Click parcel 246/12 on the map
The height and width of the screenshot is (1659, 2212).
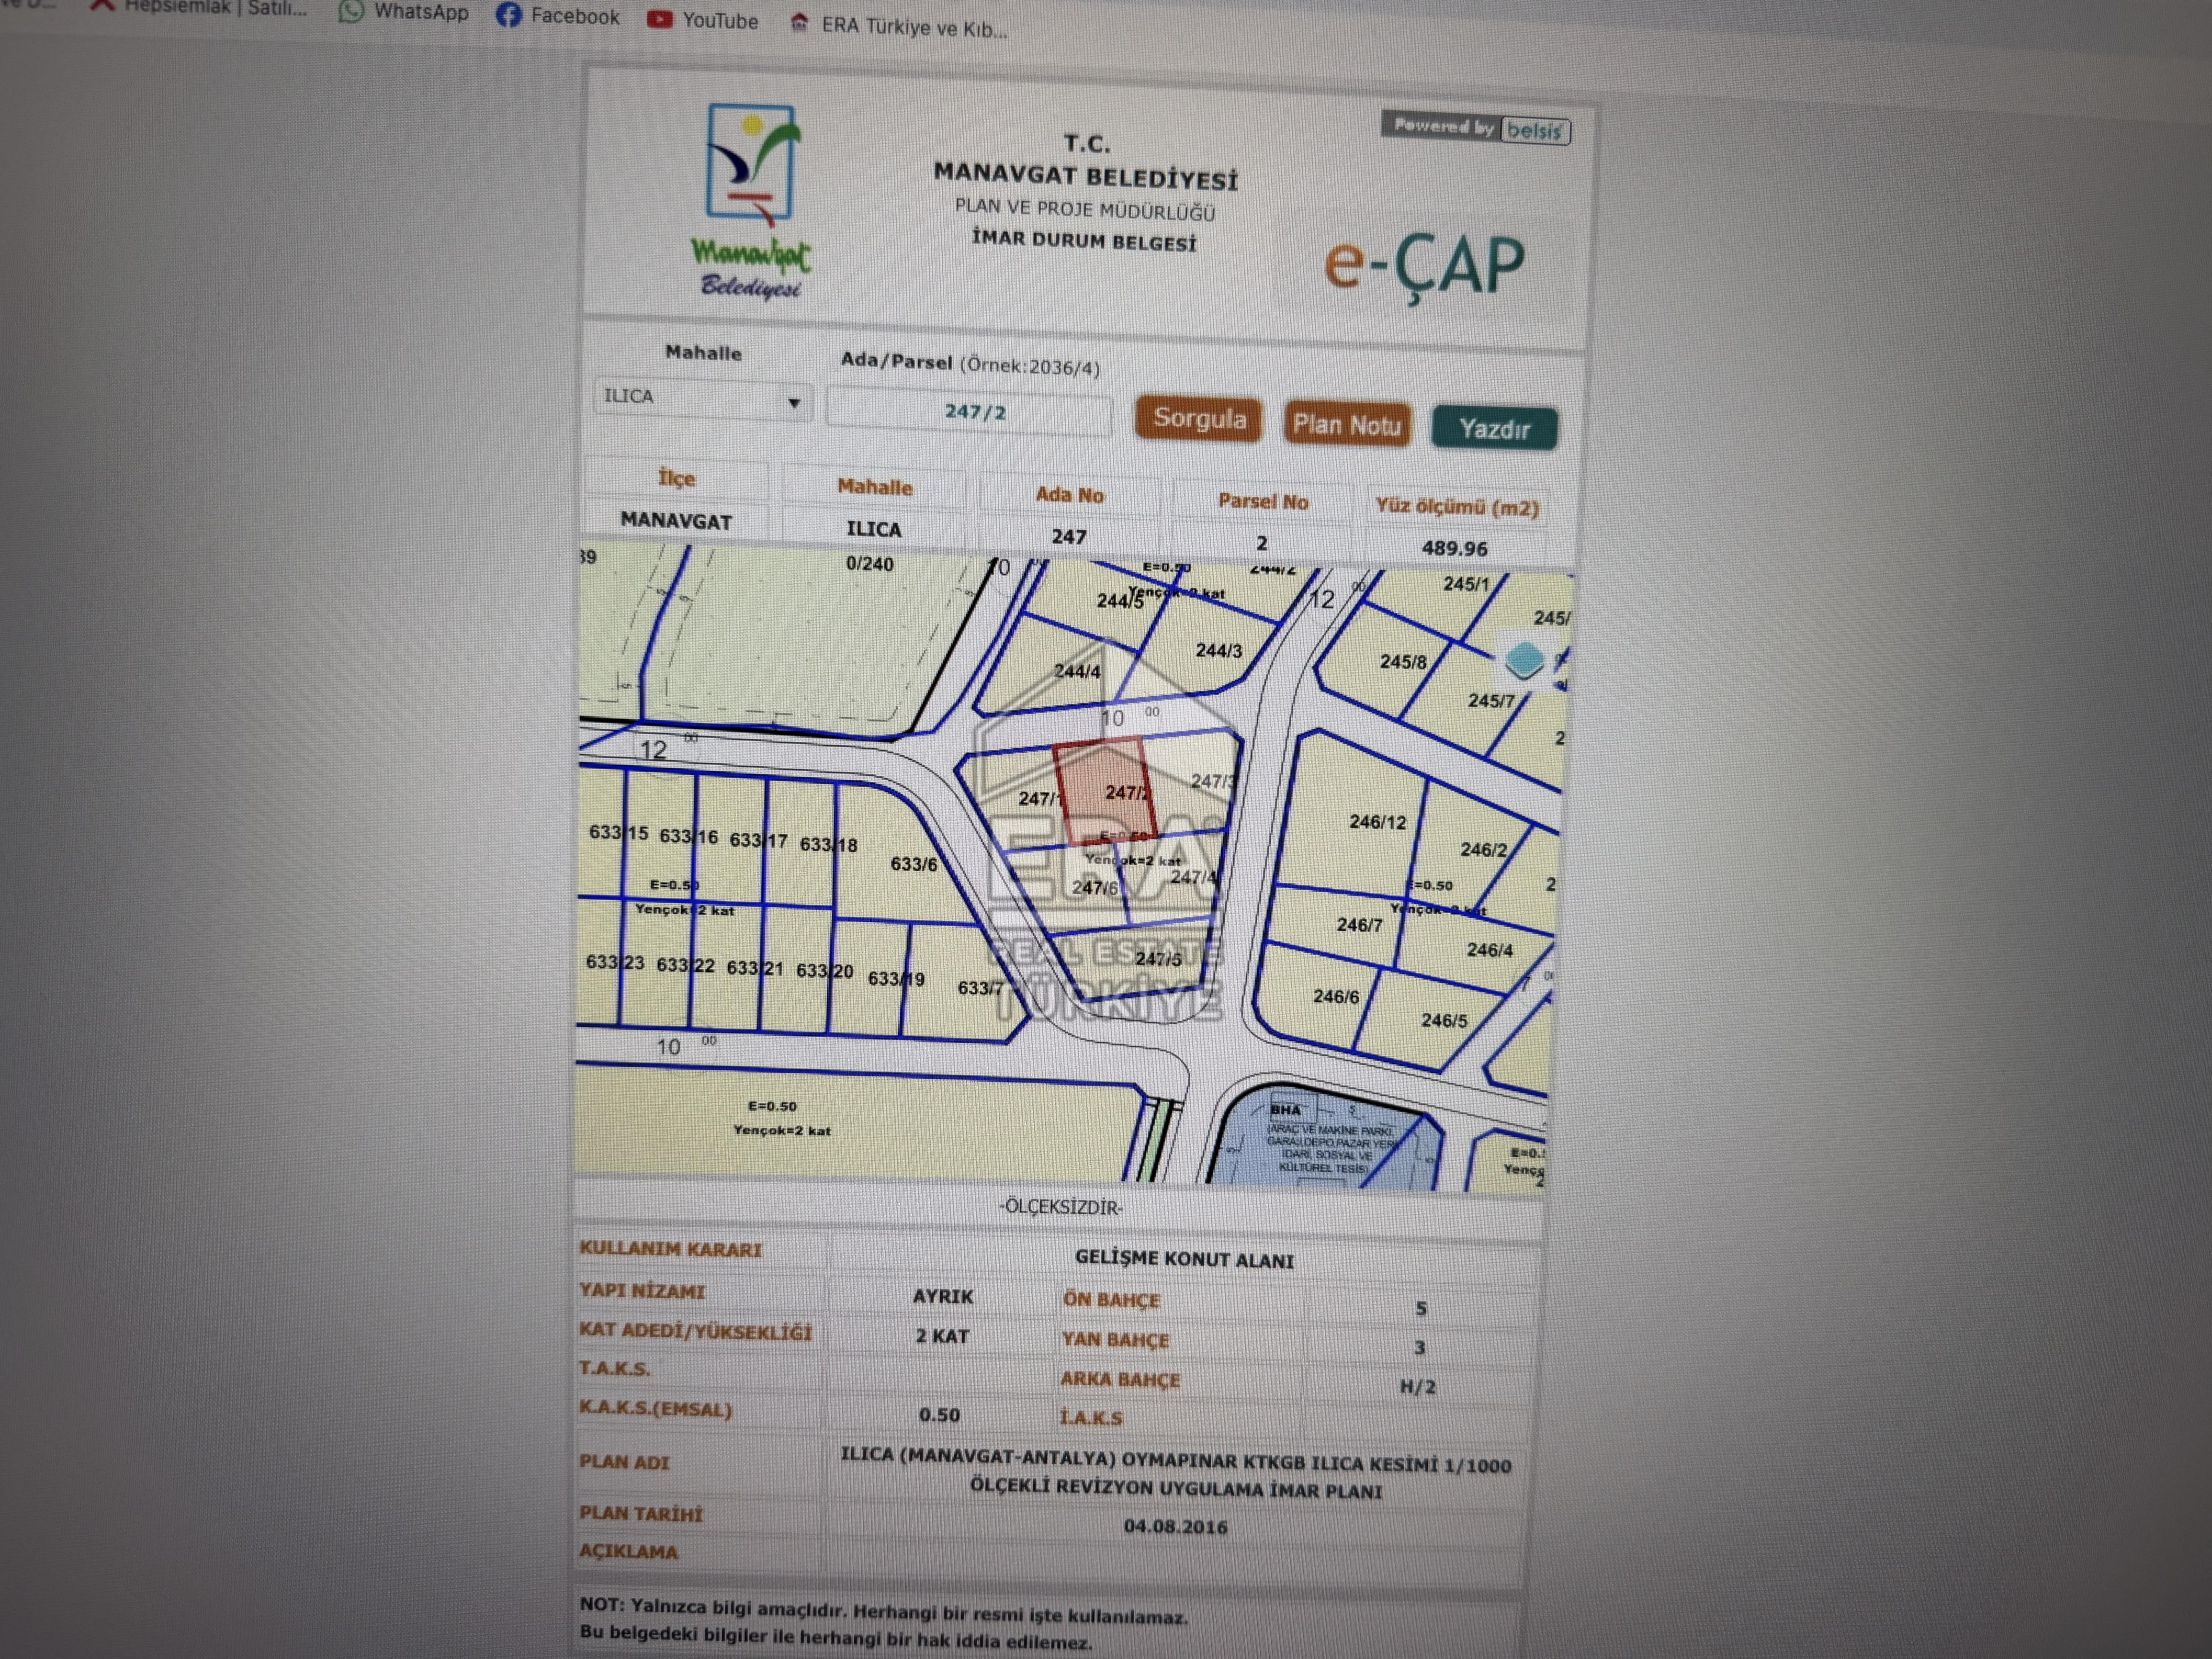click(x=1377, y=822)
